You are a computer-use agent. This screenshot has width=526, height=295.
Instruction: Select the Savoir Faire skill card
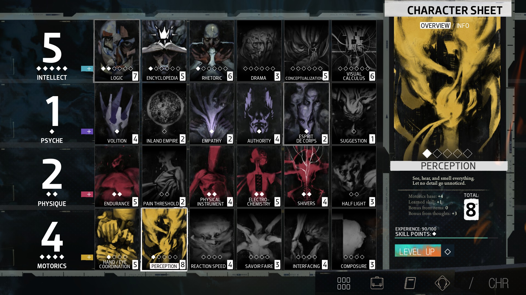tap(259, 239)
